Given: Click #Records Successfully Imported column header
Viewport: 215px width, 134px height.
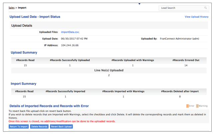Looking at the screenshot, I should (x=66, y=91).
